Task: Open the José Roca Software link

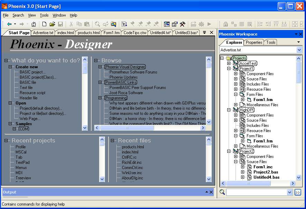Action: (x=126, y=93)
